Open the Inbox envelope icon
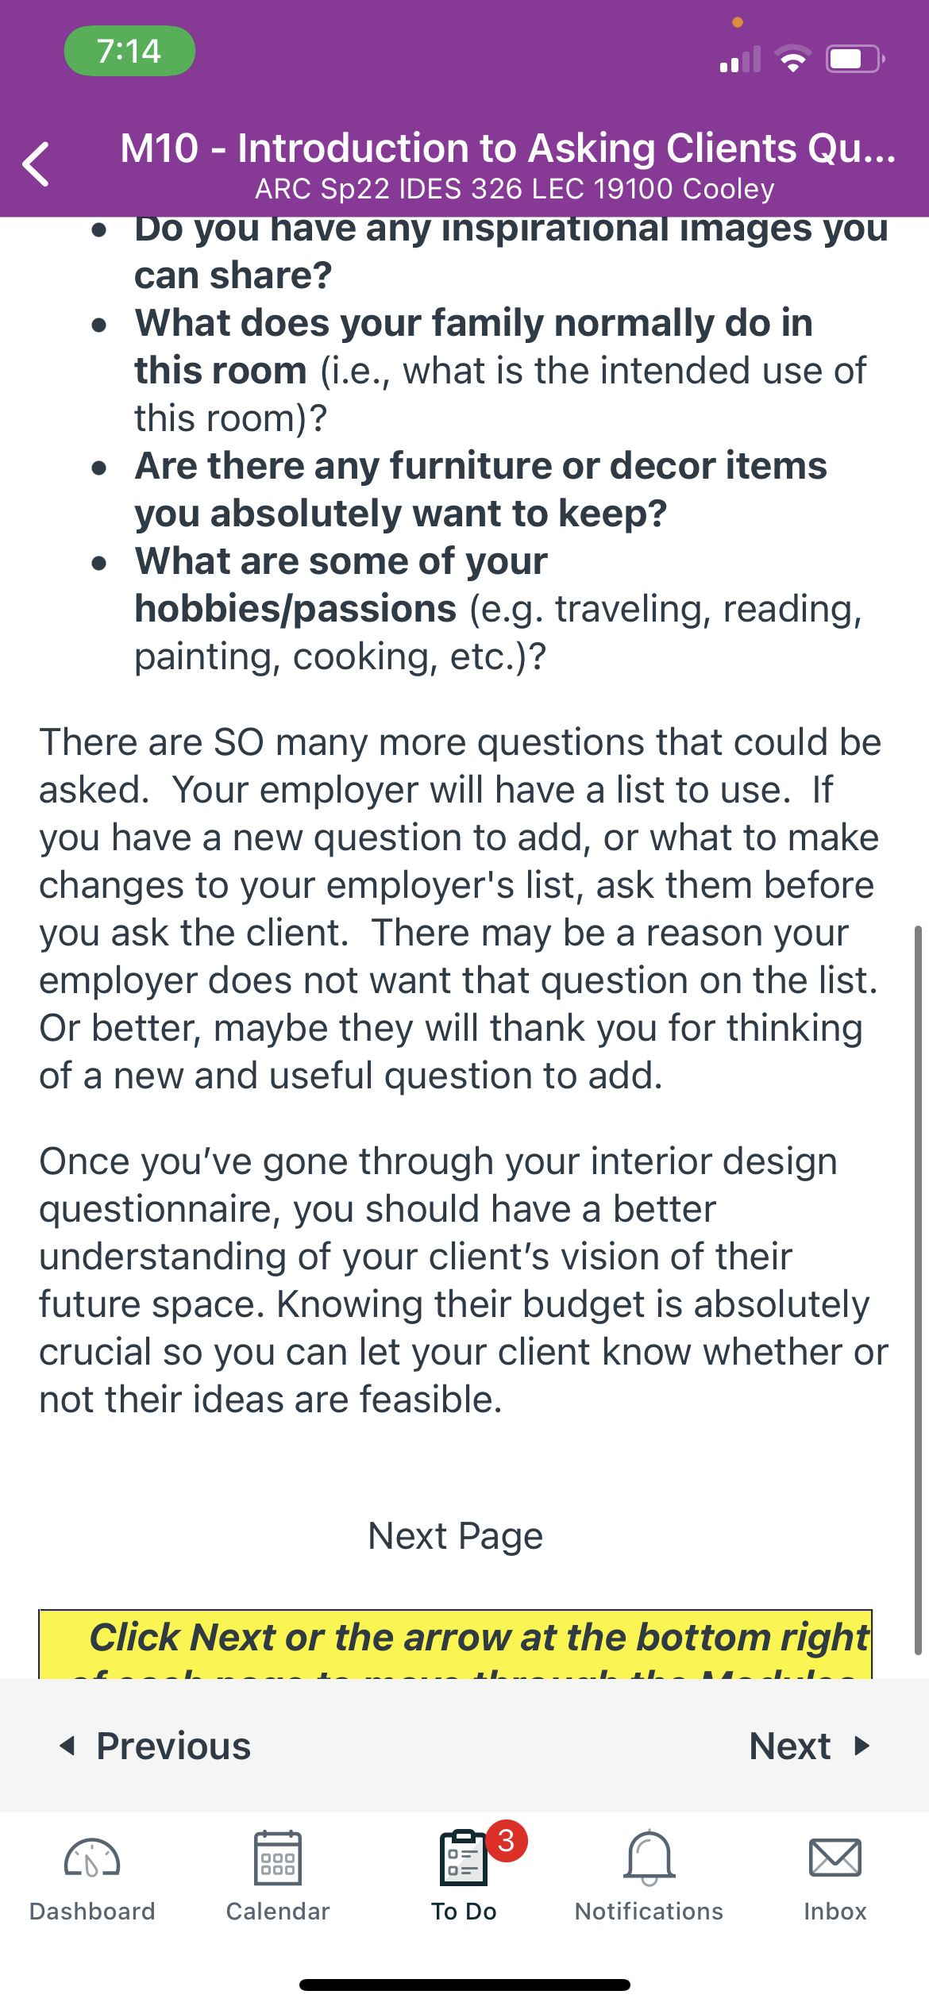Viewport: 929px width, 2010px height. pos(835,1858)
